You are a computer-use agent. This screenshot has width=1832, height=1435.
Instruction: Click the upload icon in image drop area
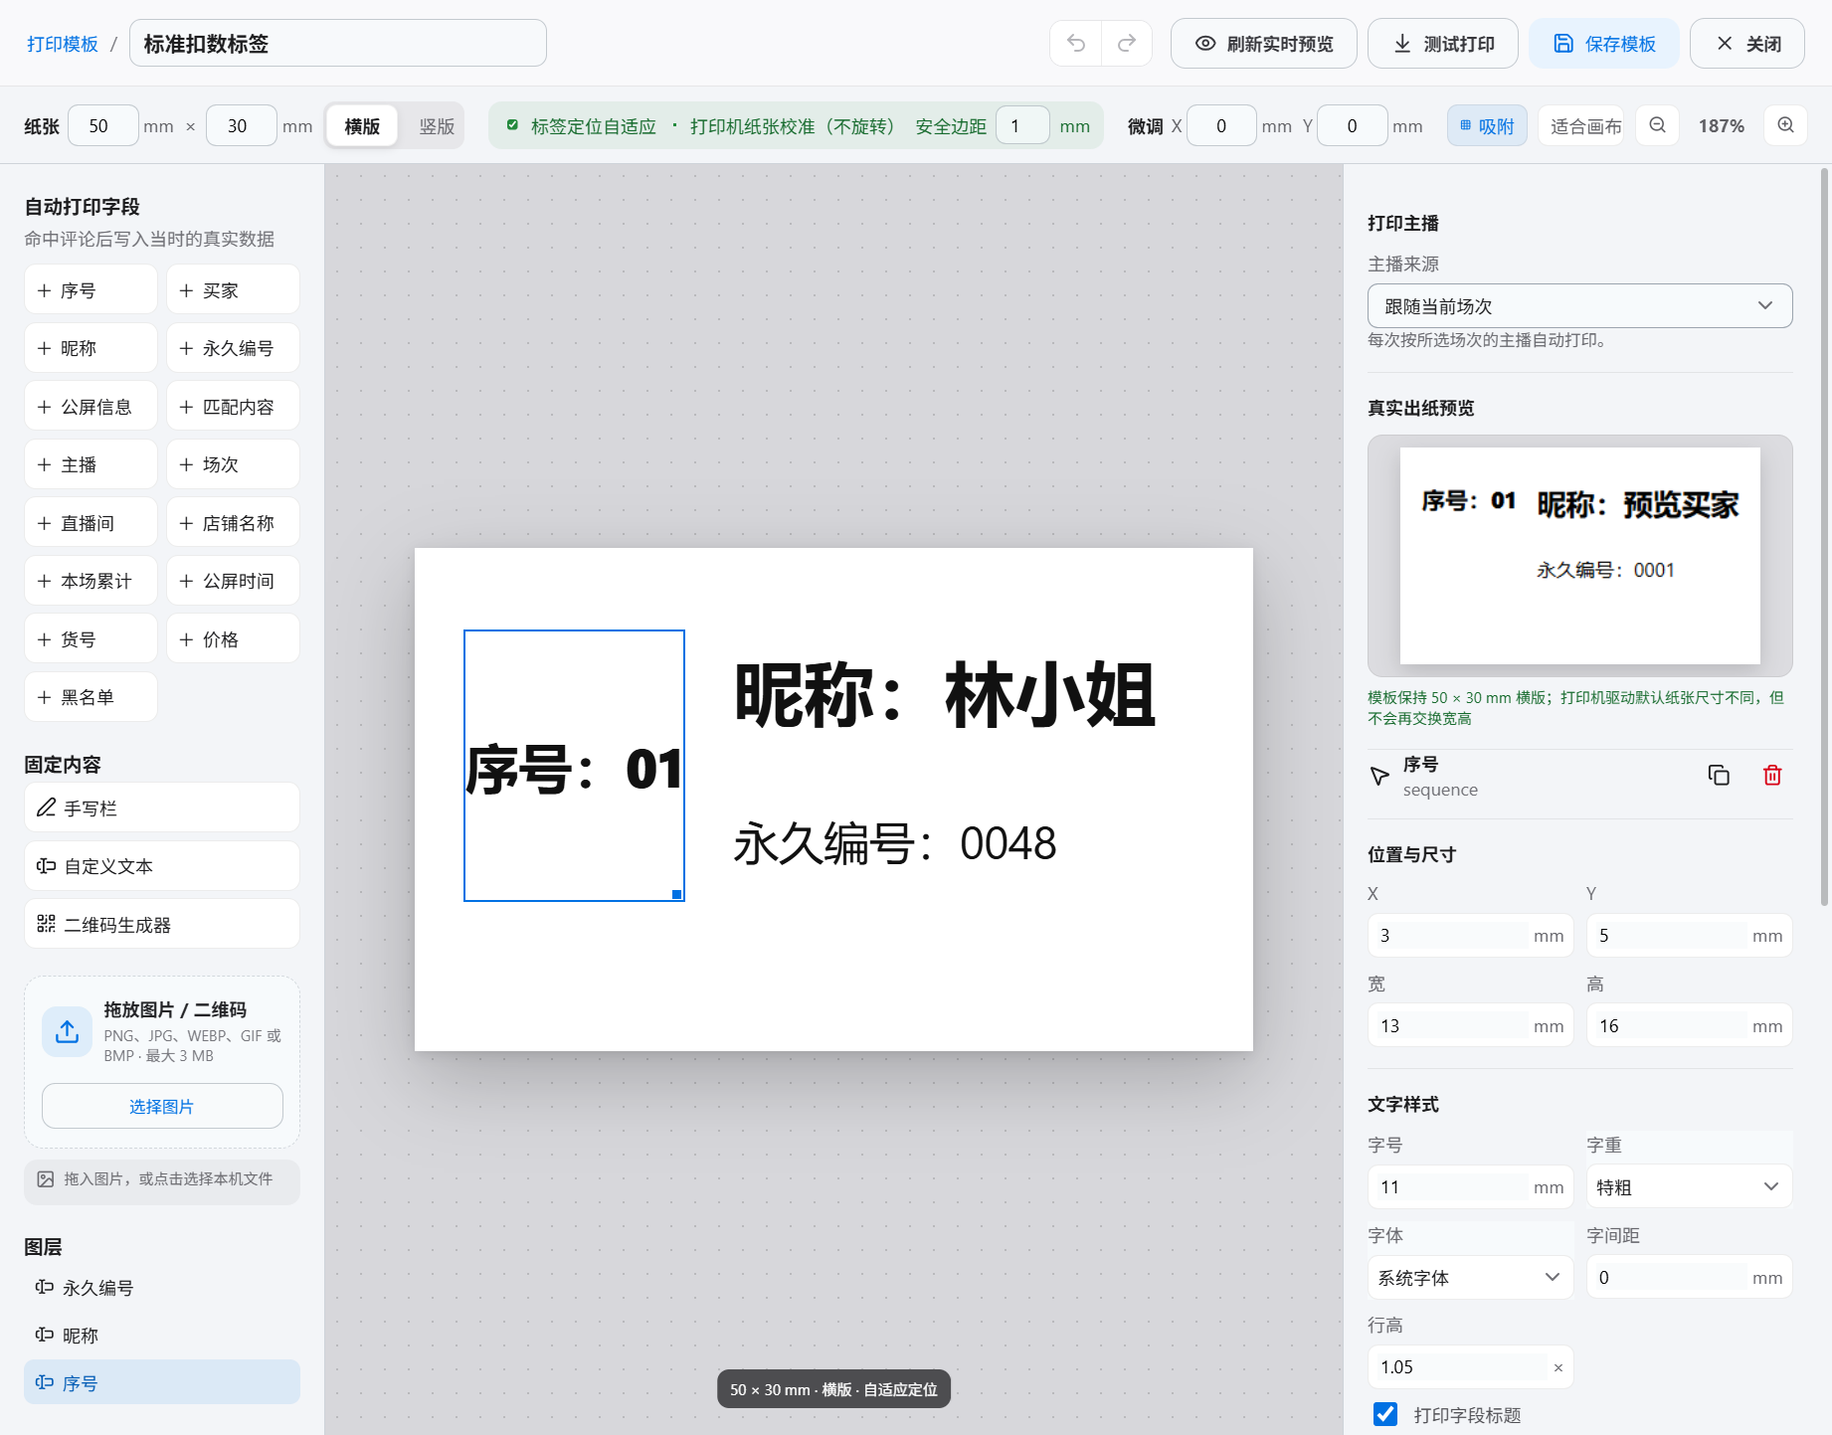(67, 1031)
